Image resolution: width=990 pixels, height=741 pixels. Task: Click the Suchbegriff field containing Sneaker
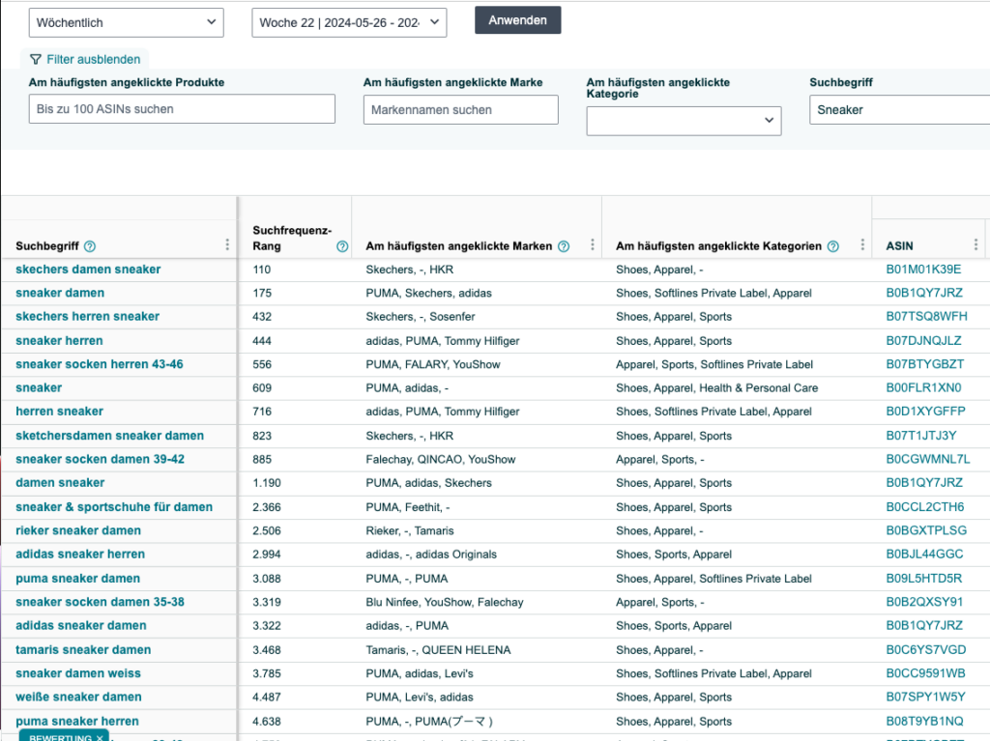click(x=900, y=110)
